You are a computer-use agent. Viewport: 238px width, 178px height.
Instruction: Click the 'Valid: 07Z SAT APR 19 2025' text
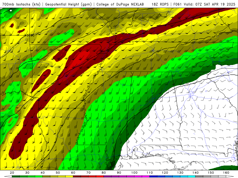[x=209, y=4]
